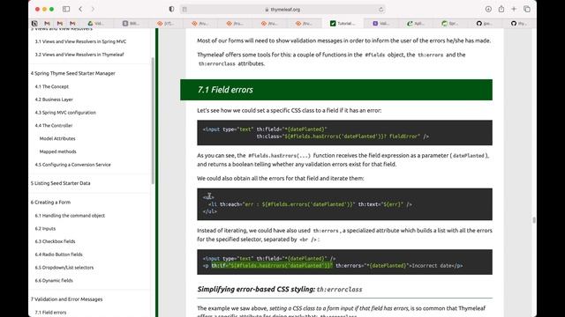565x317 pixels.
Task: Open '7.1 Field errors' in sidebar
Action: coord(50,313)
